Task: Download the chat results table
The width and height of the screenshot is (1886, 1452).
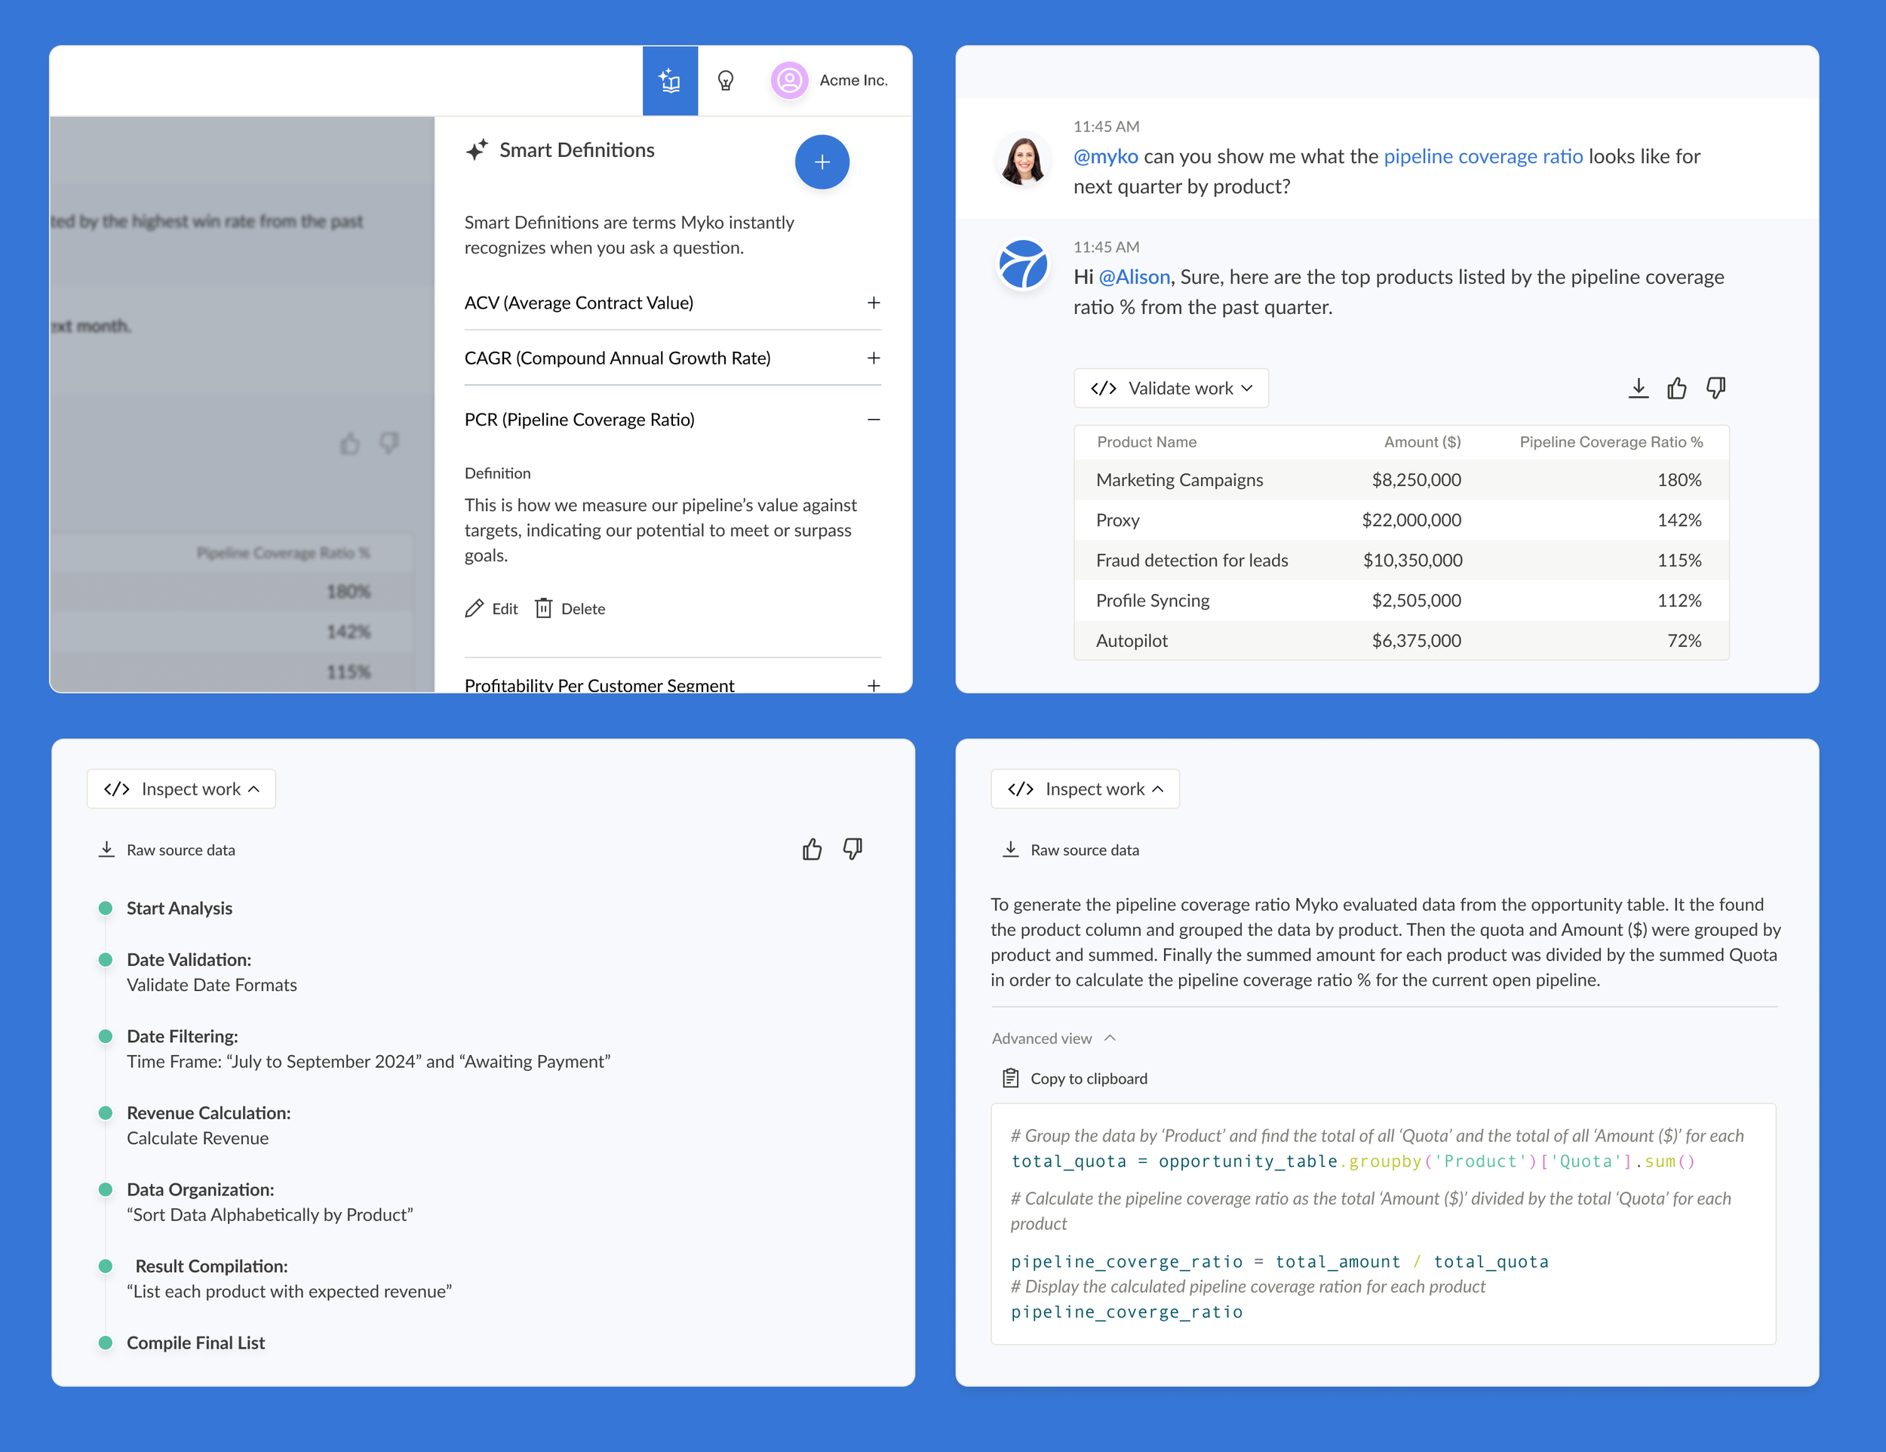Action: (x=1638, y=388)
